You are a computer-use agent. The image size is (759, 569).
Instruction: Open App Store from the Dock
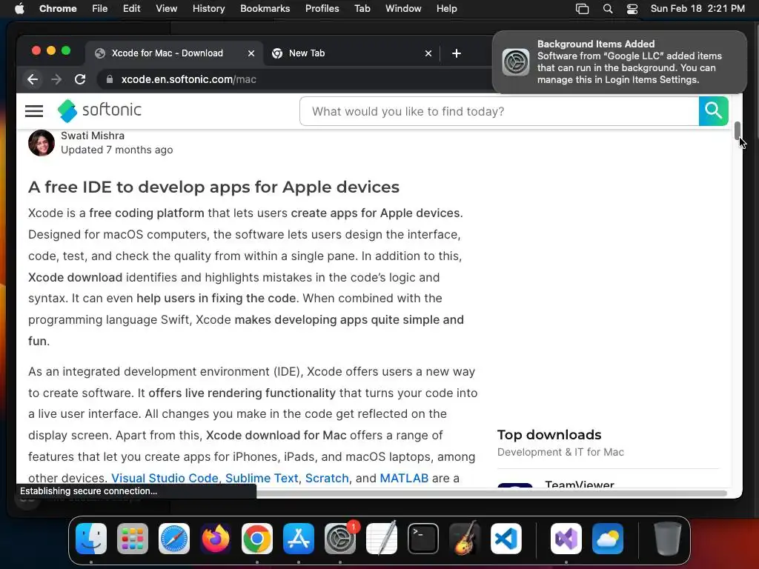(299, 539)
